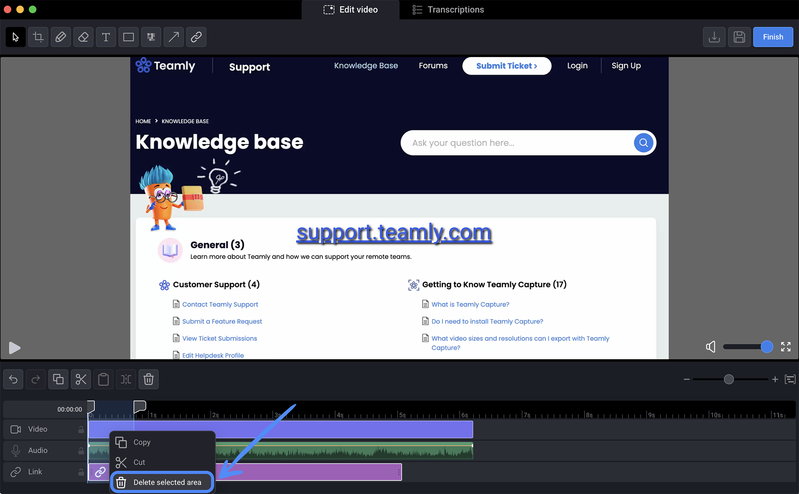Download the video with the download icon
The width and height of the screenshot is (799, 494).
(714, 37)
